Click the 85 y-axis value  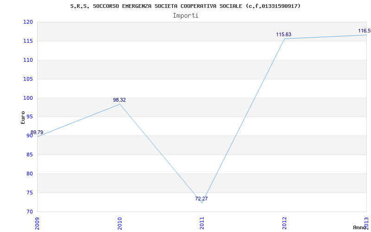30,155
